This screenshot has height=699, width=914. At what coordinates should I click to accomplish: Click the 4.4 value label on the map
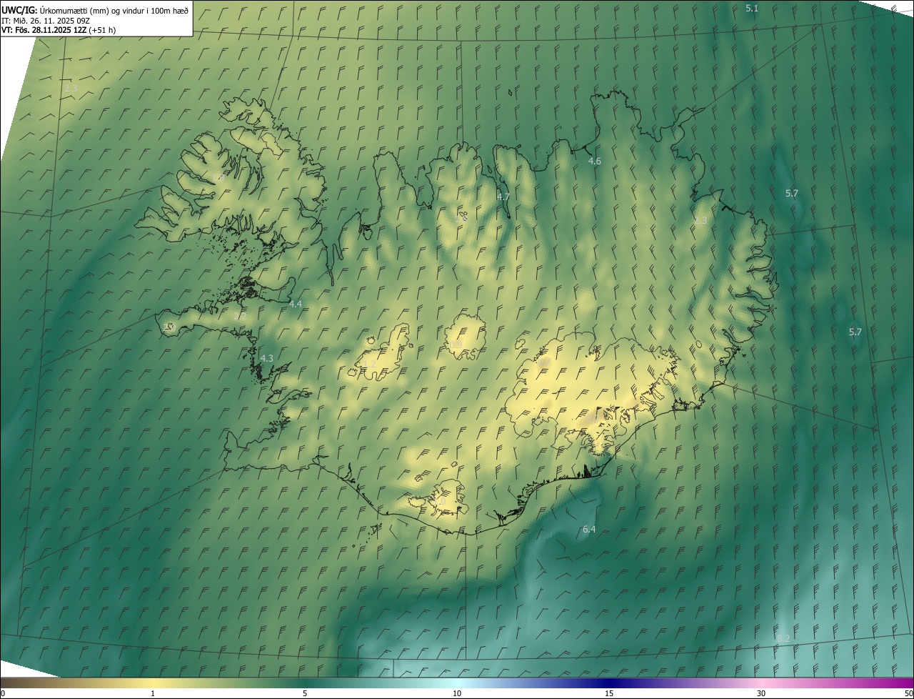[295, 304]
